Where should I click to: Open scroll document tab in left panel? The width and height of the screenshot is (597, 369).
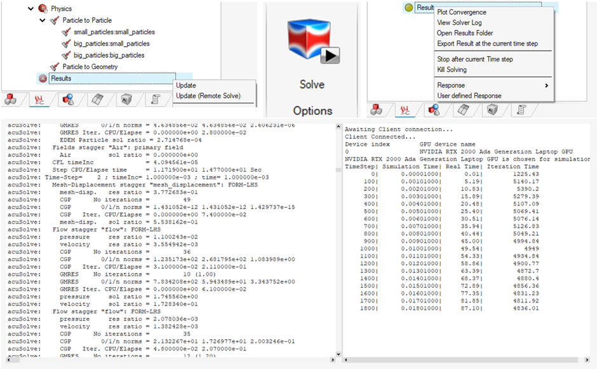pos(156,100)
